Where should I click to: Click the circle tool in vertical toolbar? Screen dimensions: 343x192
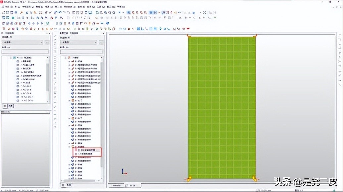tap(55, 57)
